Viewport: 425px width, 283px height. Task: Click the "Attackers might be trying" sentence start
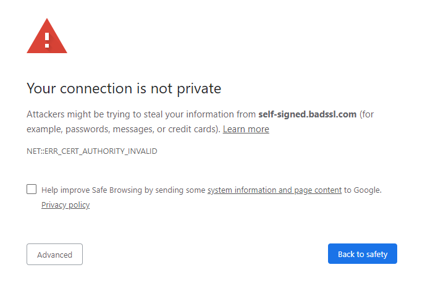[x=74, y=114]
